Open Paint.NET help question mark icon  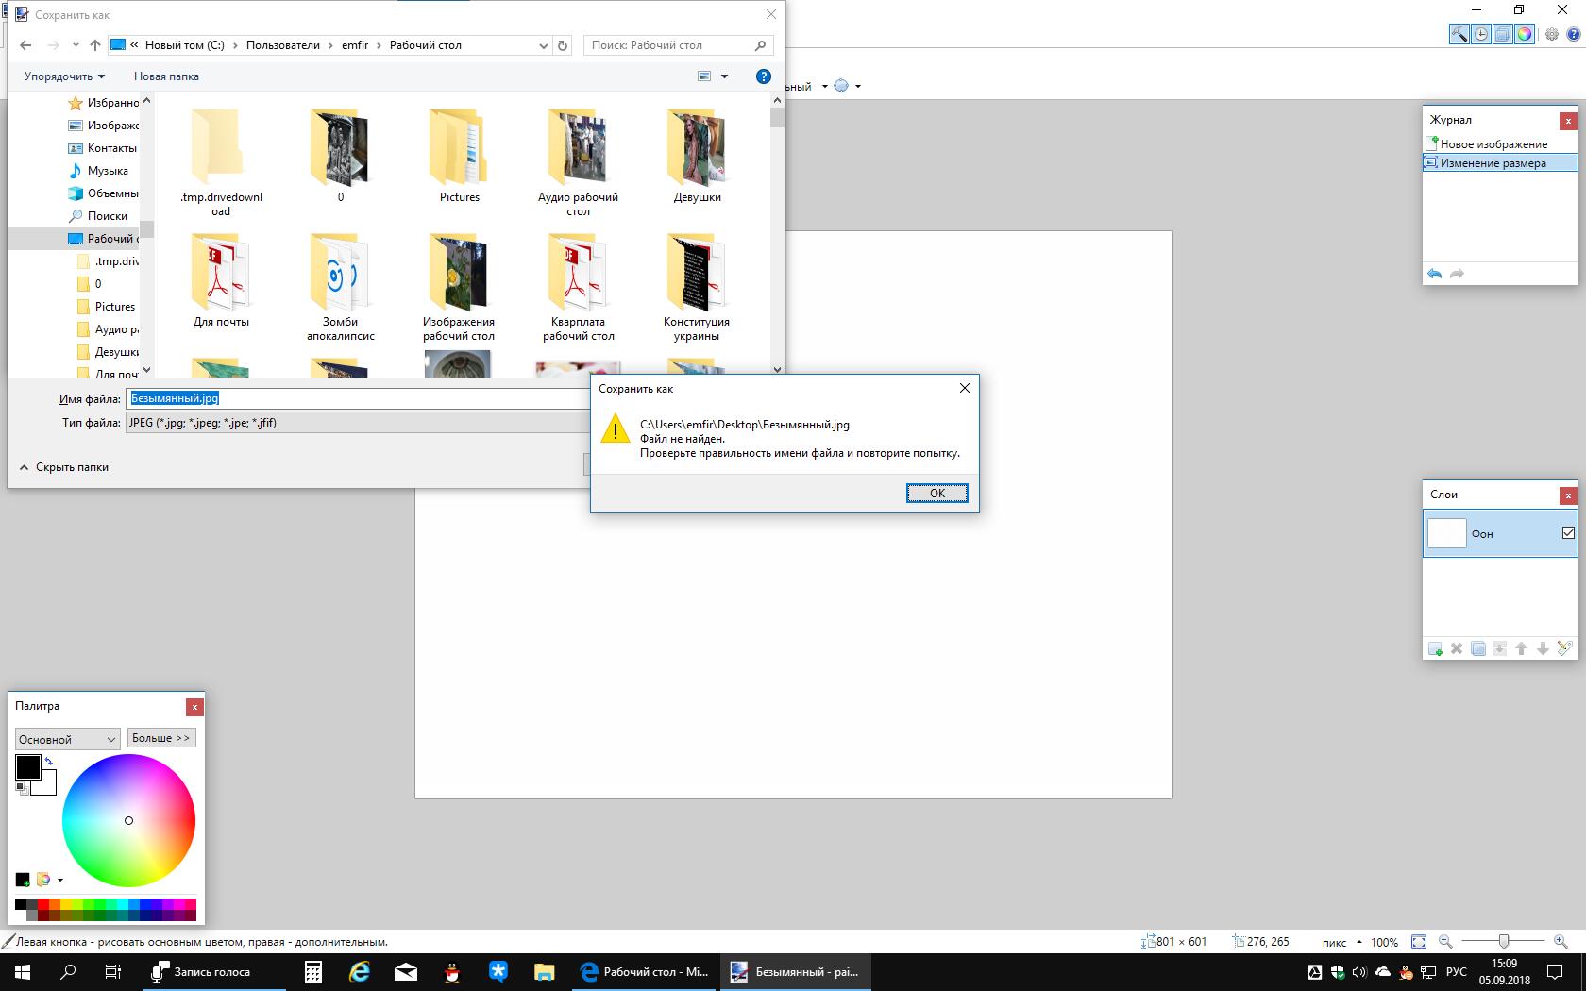pos(1573,35)
